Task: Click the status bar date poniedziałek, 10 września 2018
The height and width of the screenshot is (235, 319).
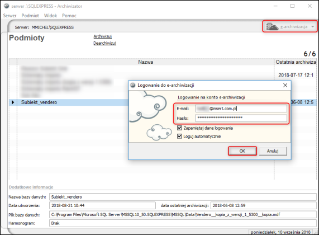Action: click(x=280, y=232)
